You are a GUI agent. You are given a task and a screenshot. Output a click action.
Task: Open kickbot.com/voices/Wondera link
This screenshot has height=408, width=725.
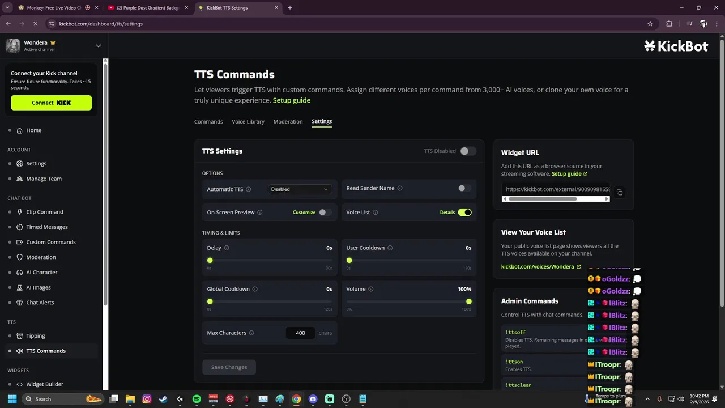(541, 266)
